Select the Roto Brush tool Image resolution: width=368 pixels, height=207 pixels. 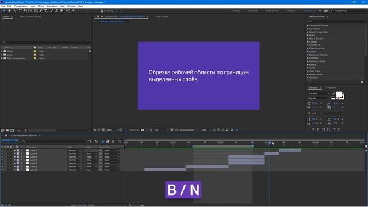click(x=68, y=11)
